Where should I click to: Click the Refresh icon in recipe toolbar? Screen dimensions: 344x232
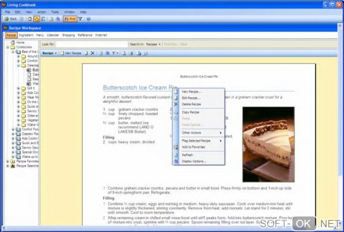(x=101, y=53)
